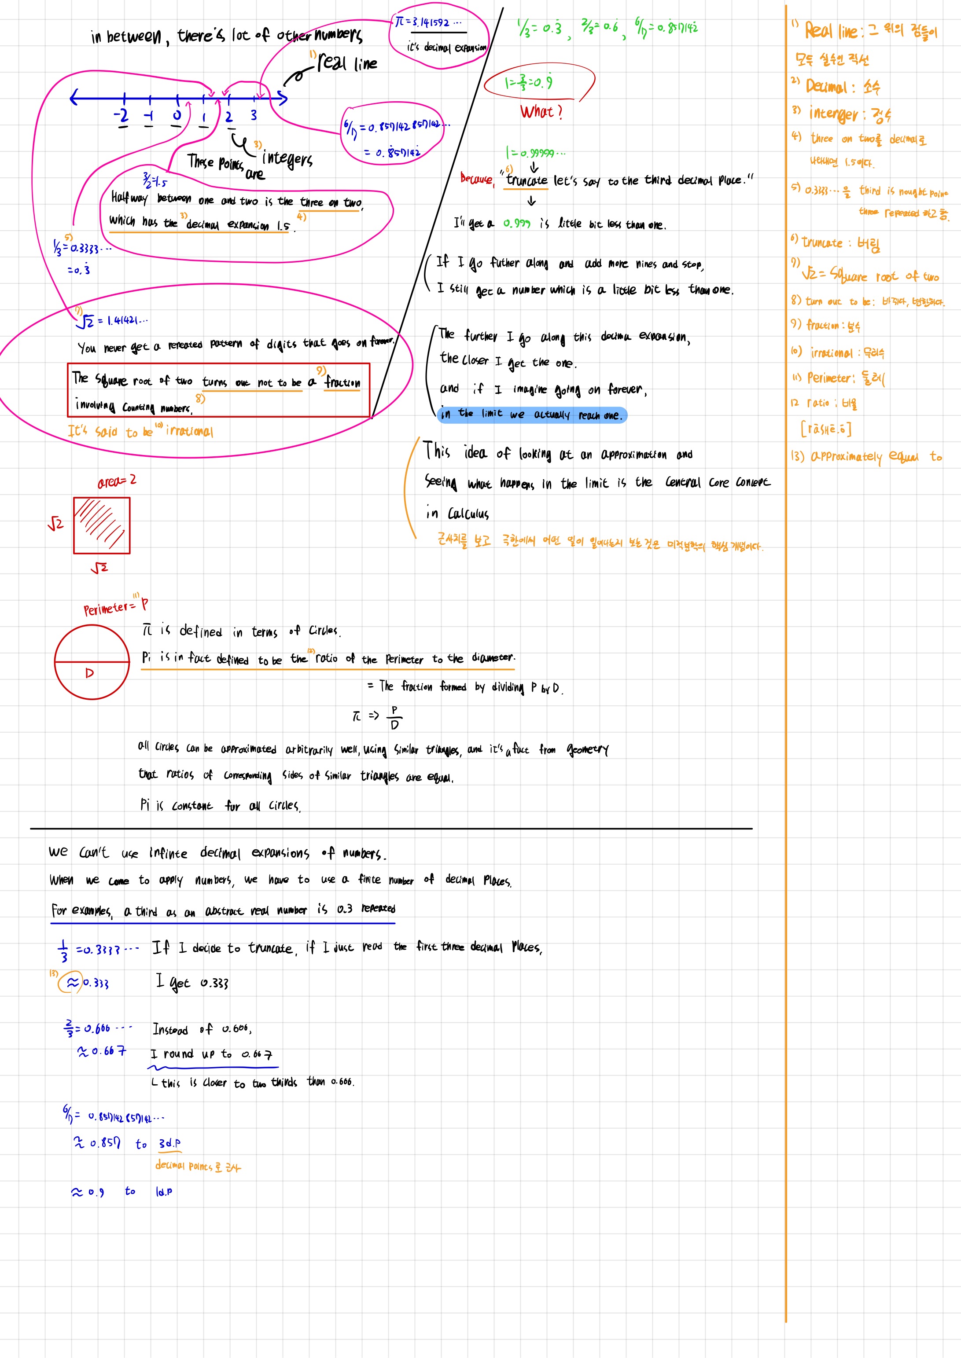961x1358 pixels.
Task: Click "all circles can be approximated arbitrarily well" line
Action: [x=373, y=749]
